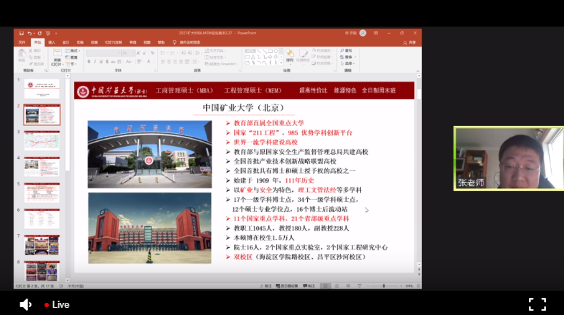Redo the last action

click(39, 33)
